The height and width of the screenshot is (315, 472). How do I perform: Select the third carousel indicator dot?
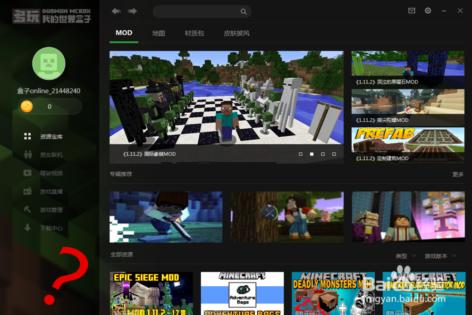pyautogui.click(x=323, y=154)
